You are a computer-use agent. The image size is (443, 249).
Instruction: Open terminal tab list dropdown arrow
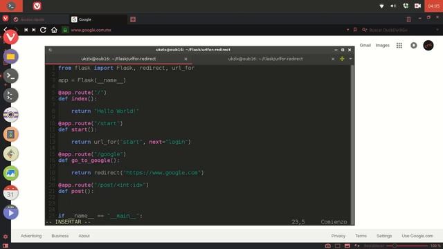[350, 59]
